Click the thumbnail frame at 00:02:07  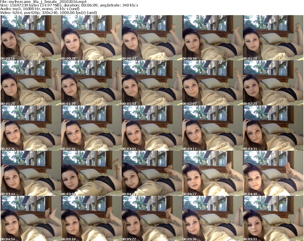coord(212,83)
